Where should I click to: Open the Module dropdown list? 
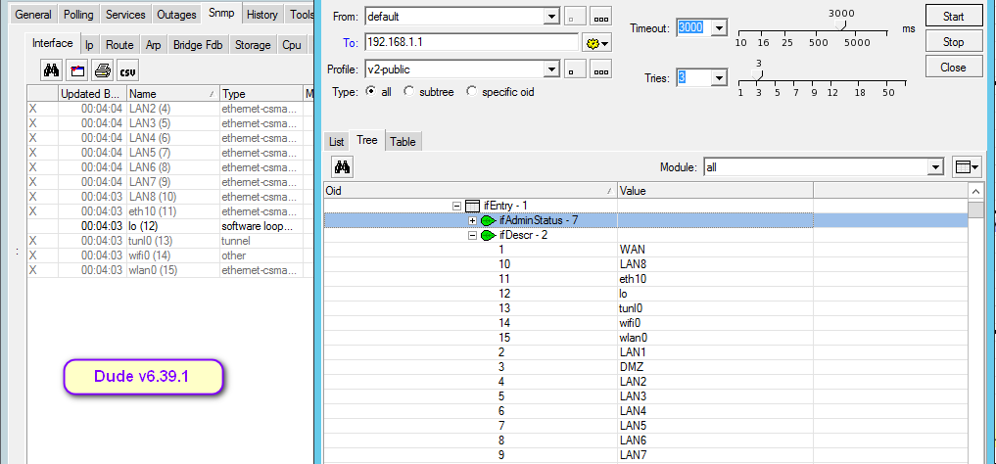pyautogui.click(x=935, y=167)
